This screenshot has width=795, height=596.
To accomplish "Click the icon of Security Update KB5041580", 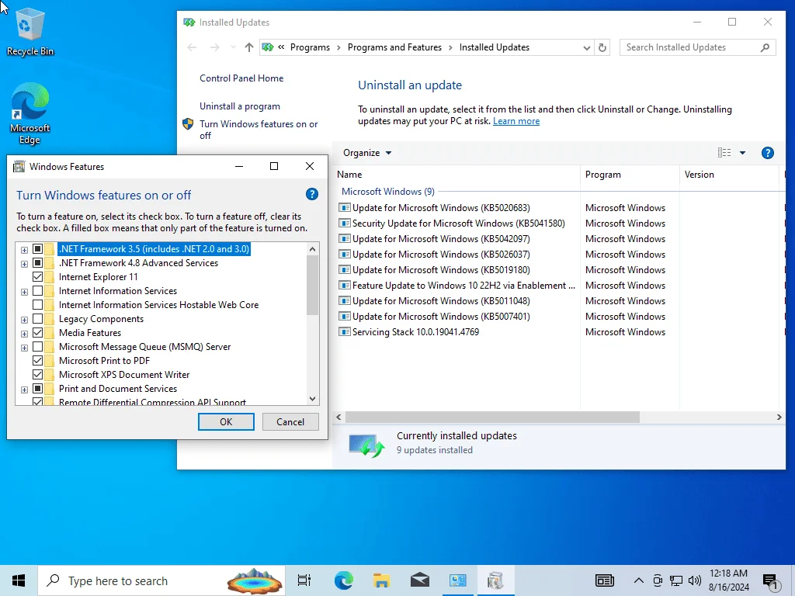I will 345,223.
